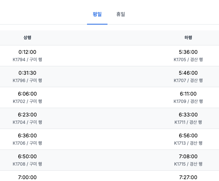This screenshot has height=181, width=219.
Task: Select the 6:06:00 K1702 train entry
Action: tap(27, 97)
